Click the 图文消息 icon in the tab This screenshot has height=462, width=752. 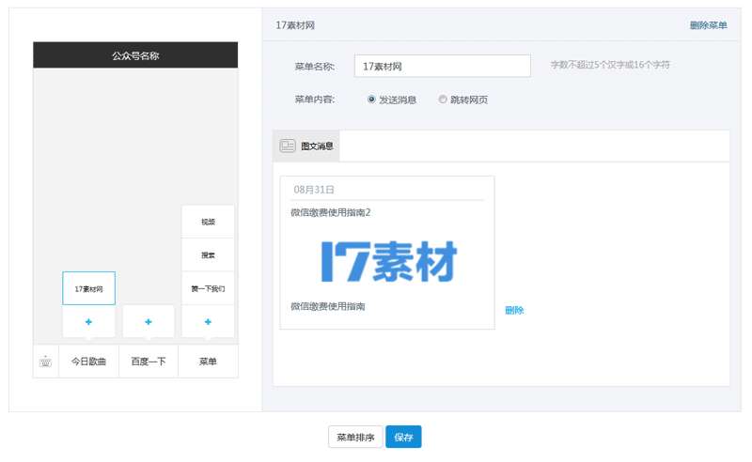tap(288, 146)
